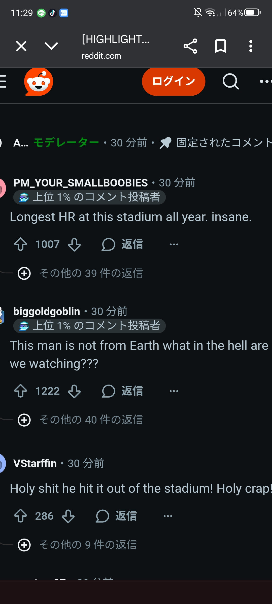Downvote the "Longest HR at this stadium" comment
272x604 pixels.
(74, 244)
